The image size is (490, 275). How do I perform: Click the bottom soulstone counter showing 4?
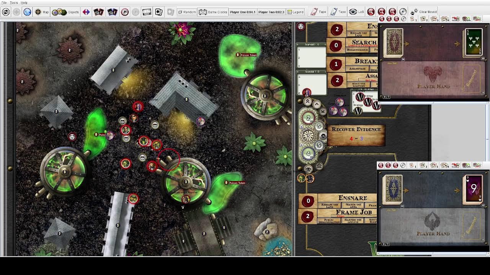(308, 154)
